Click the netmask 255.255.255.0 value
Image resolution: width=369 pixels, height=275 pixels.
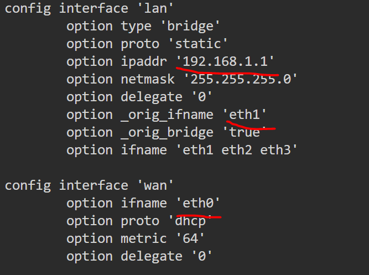pos(241,79)
